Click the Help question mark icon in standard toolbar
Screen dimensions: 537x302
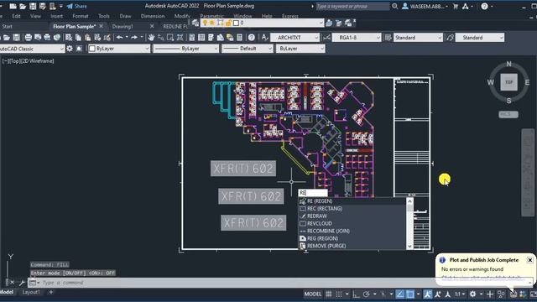tap(252, 37)
